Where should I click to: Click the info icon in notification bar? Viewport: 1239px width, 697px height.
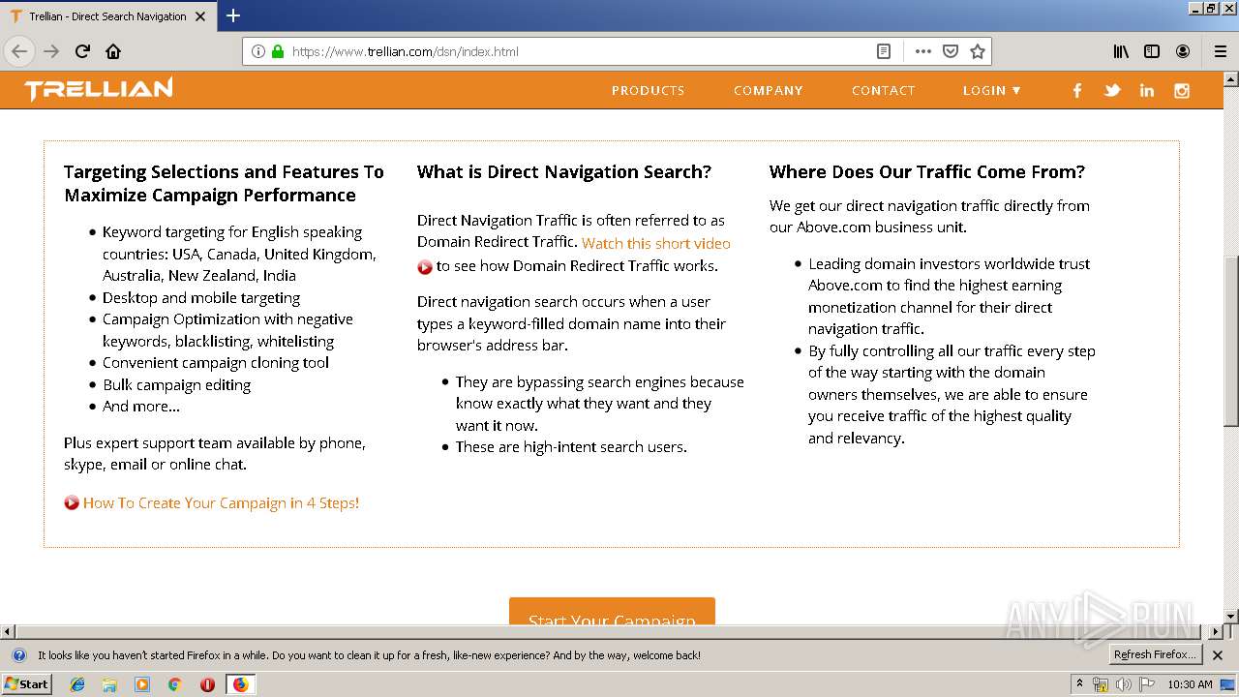pos(18,655)
